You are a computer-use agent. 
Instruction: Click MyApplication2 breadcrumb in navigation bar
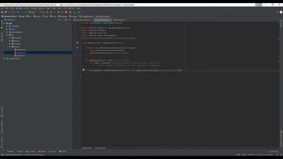9,16
